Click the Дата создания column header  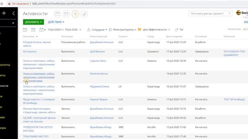174,36
